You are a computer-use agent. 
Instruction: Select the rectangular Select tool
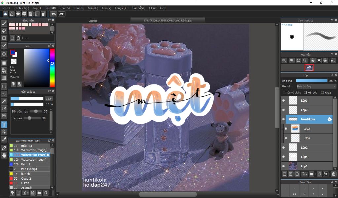[x=4, y=86]
